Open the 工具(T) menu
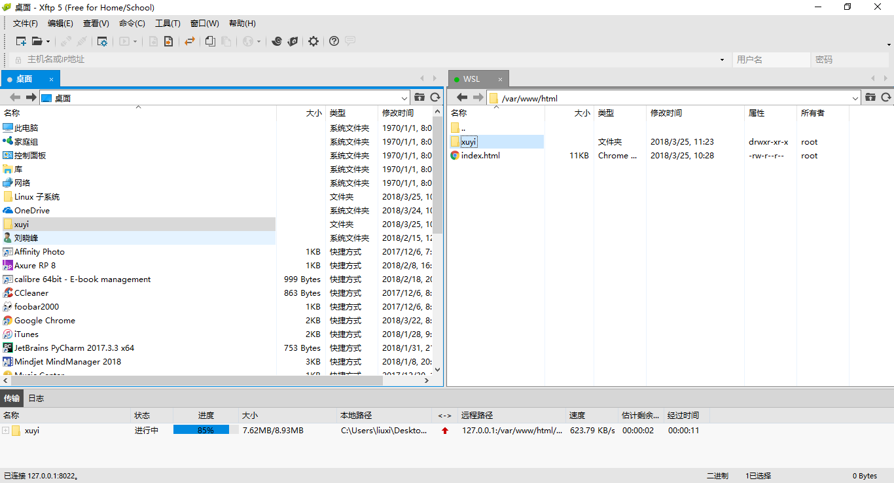This screenshot has width=894, height=483. coord(168,24)
